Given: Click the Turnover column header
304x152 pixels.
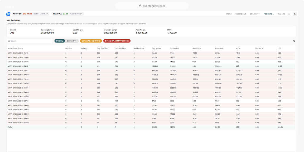Looking at the screenshot, I should click(x=219, y=48).
